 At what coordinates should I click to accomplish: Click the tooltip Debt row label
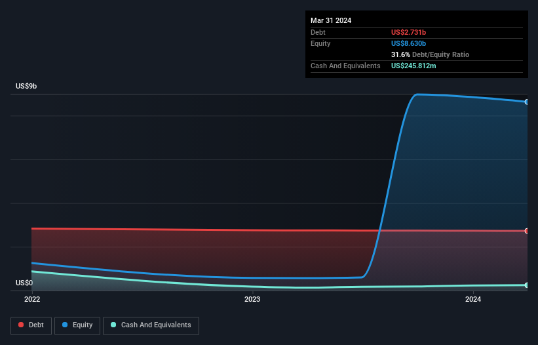coord(318,32)
